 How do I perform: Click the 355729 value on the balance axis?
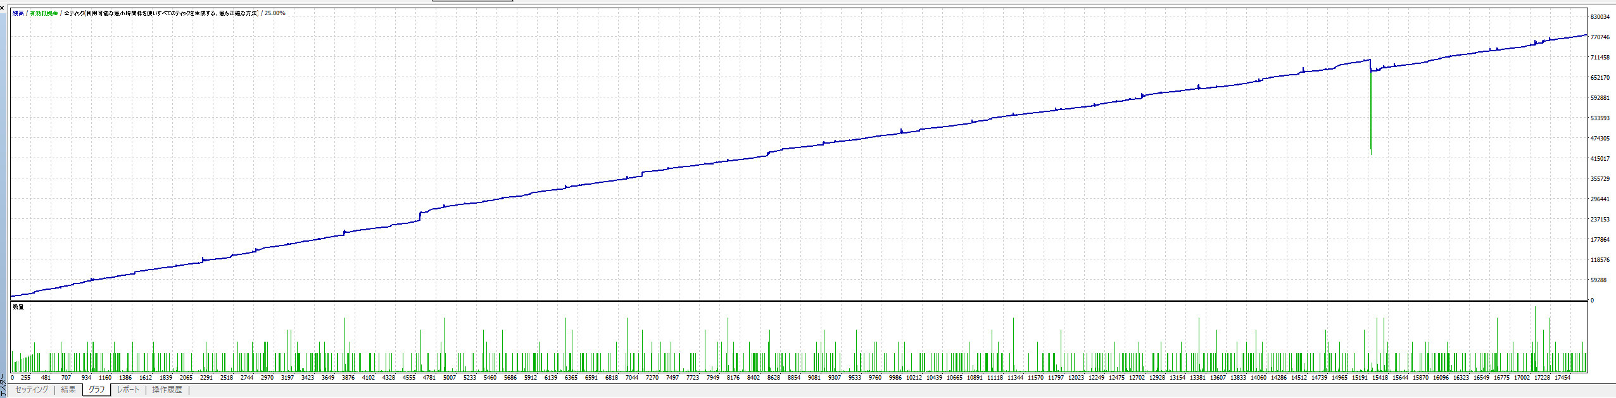coord(1600,179)
